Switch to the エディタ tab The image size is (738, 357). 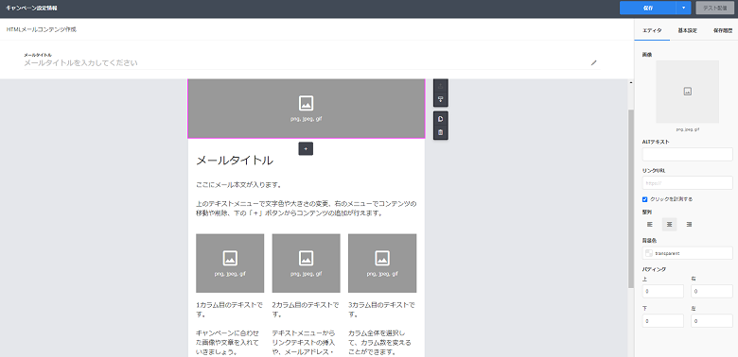point(652,30)
